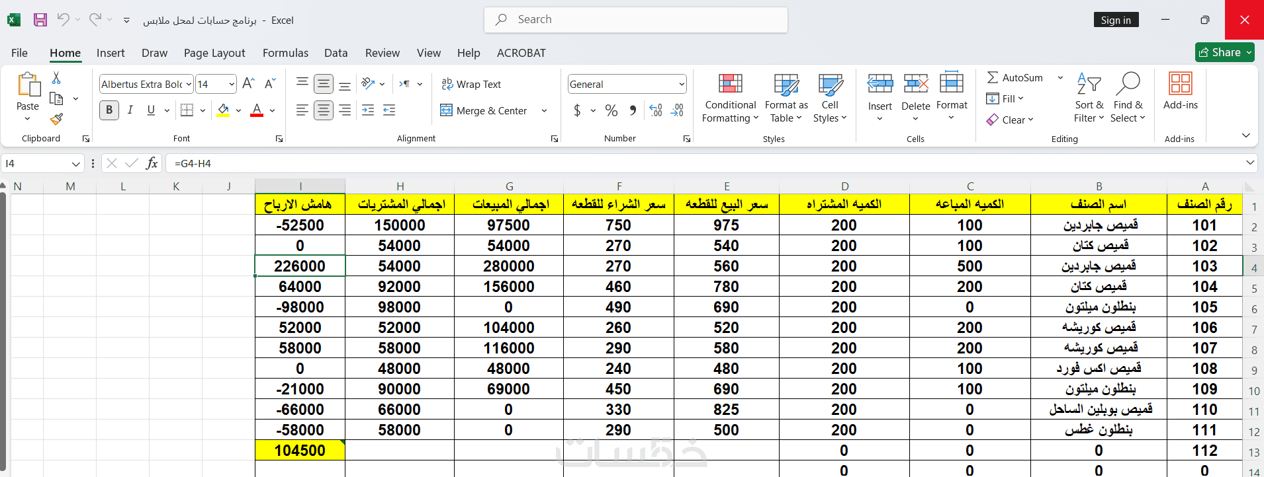Click Insert Function fx icon

[152, 163]
